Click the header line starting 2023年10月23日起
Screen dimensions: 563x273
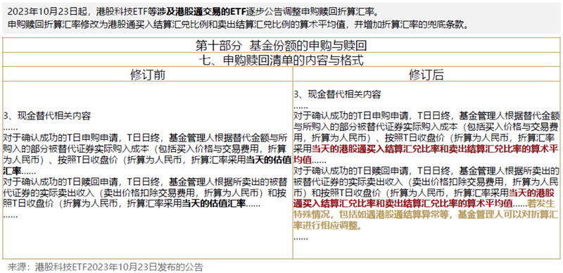192,12
